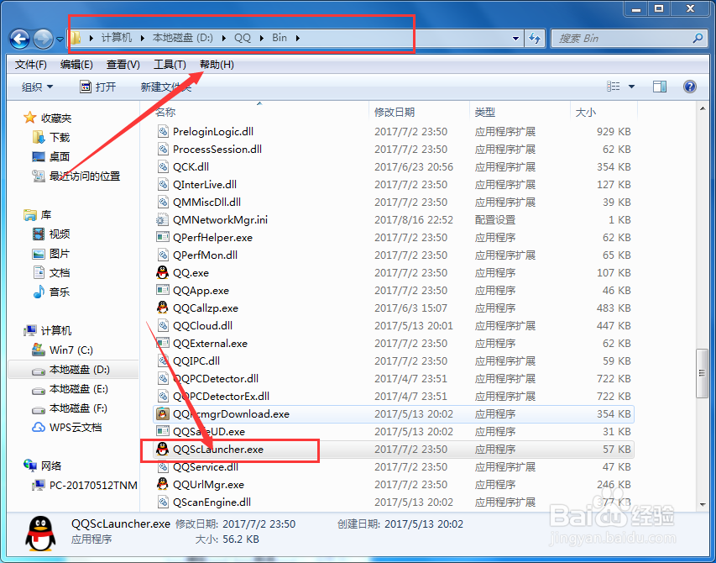The image size is (716, 563).
Task: Open the view options dropdown arrow
Action: 631,87
